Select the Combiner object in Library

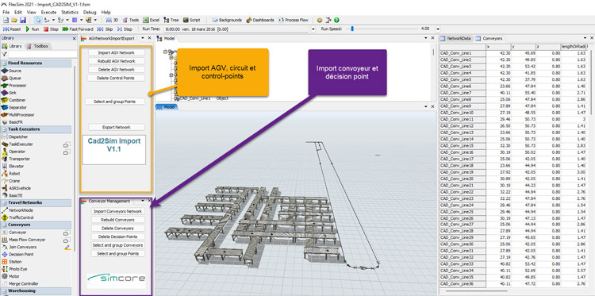tap(13, 100)
